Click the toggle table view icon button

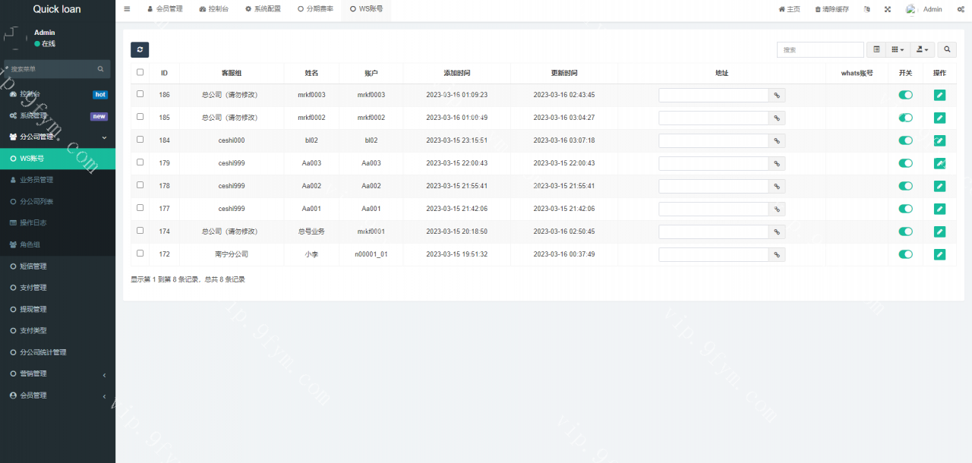click(x=876, y=49)
